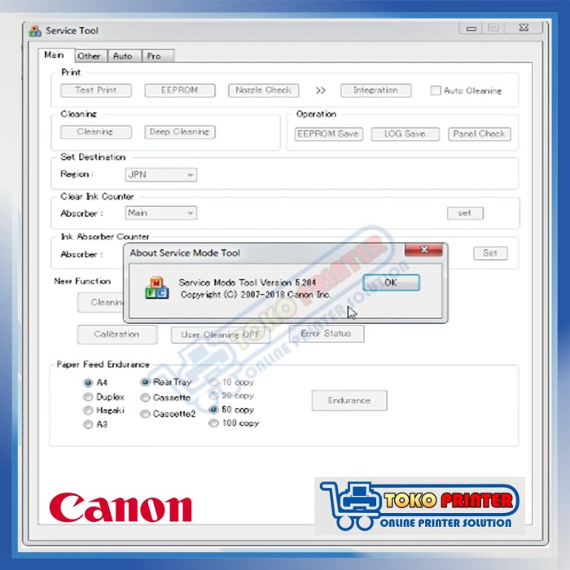Expand the Clear Ink Counter Absorber dropdown
The width and height of the screenshot is (570, 570).
(161, 213)
